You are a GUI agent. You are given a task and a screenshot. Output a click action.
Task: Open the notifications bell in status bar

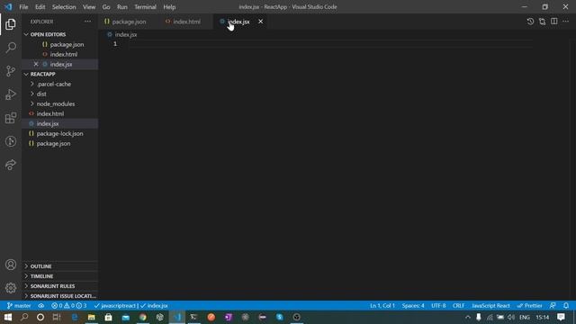(x=566, y=306)
